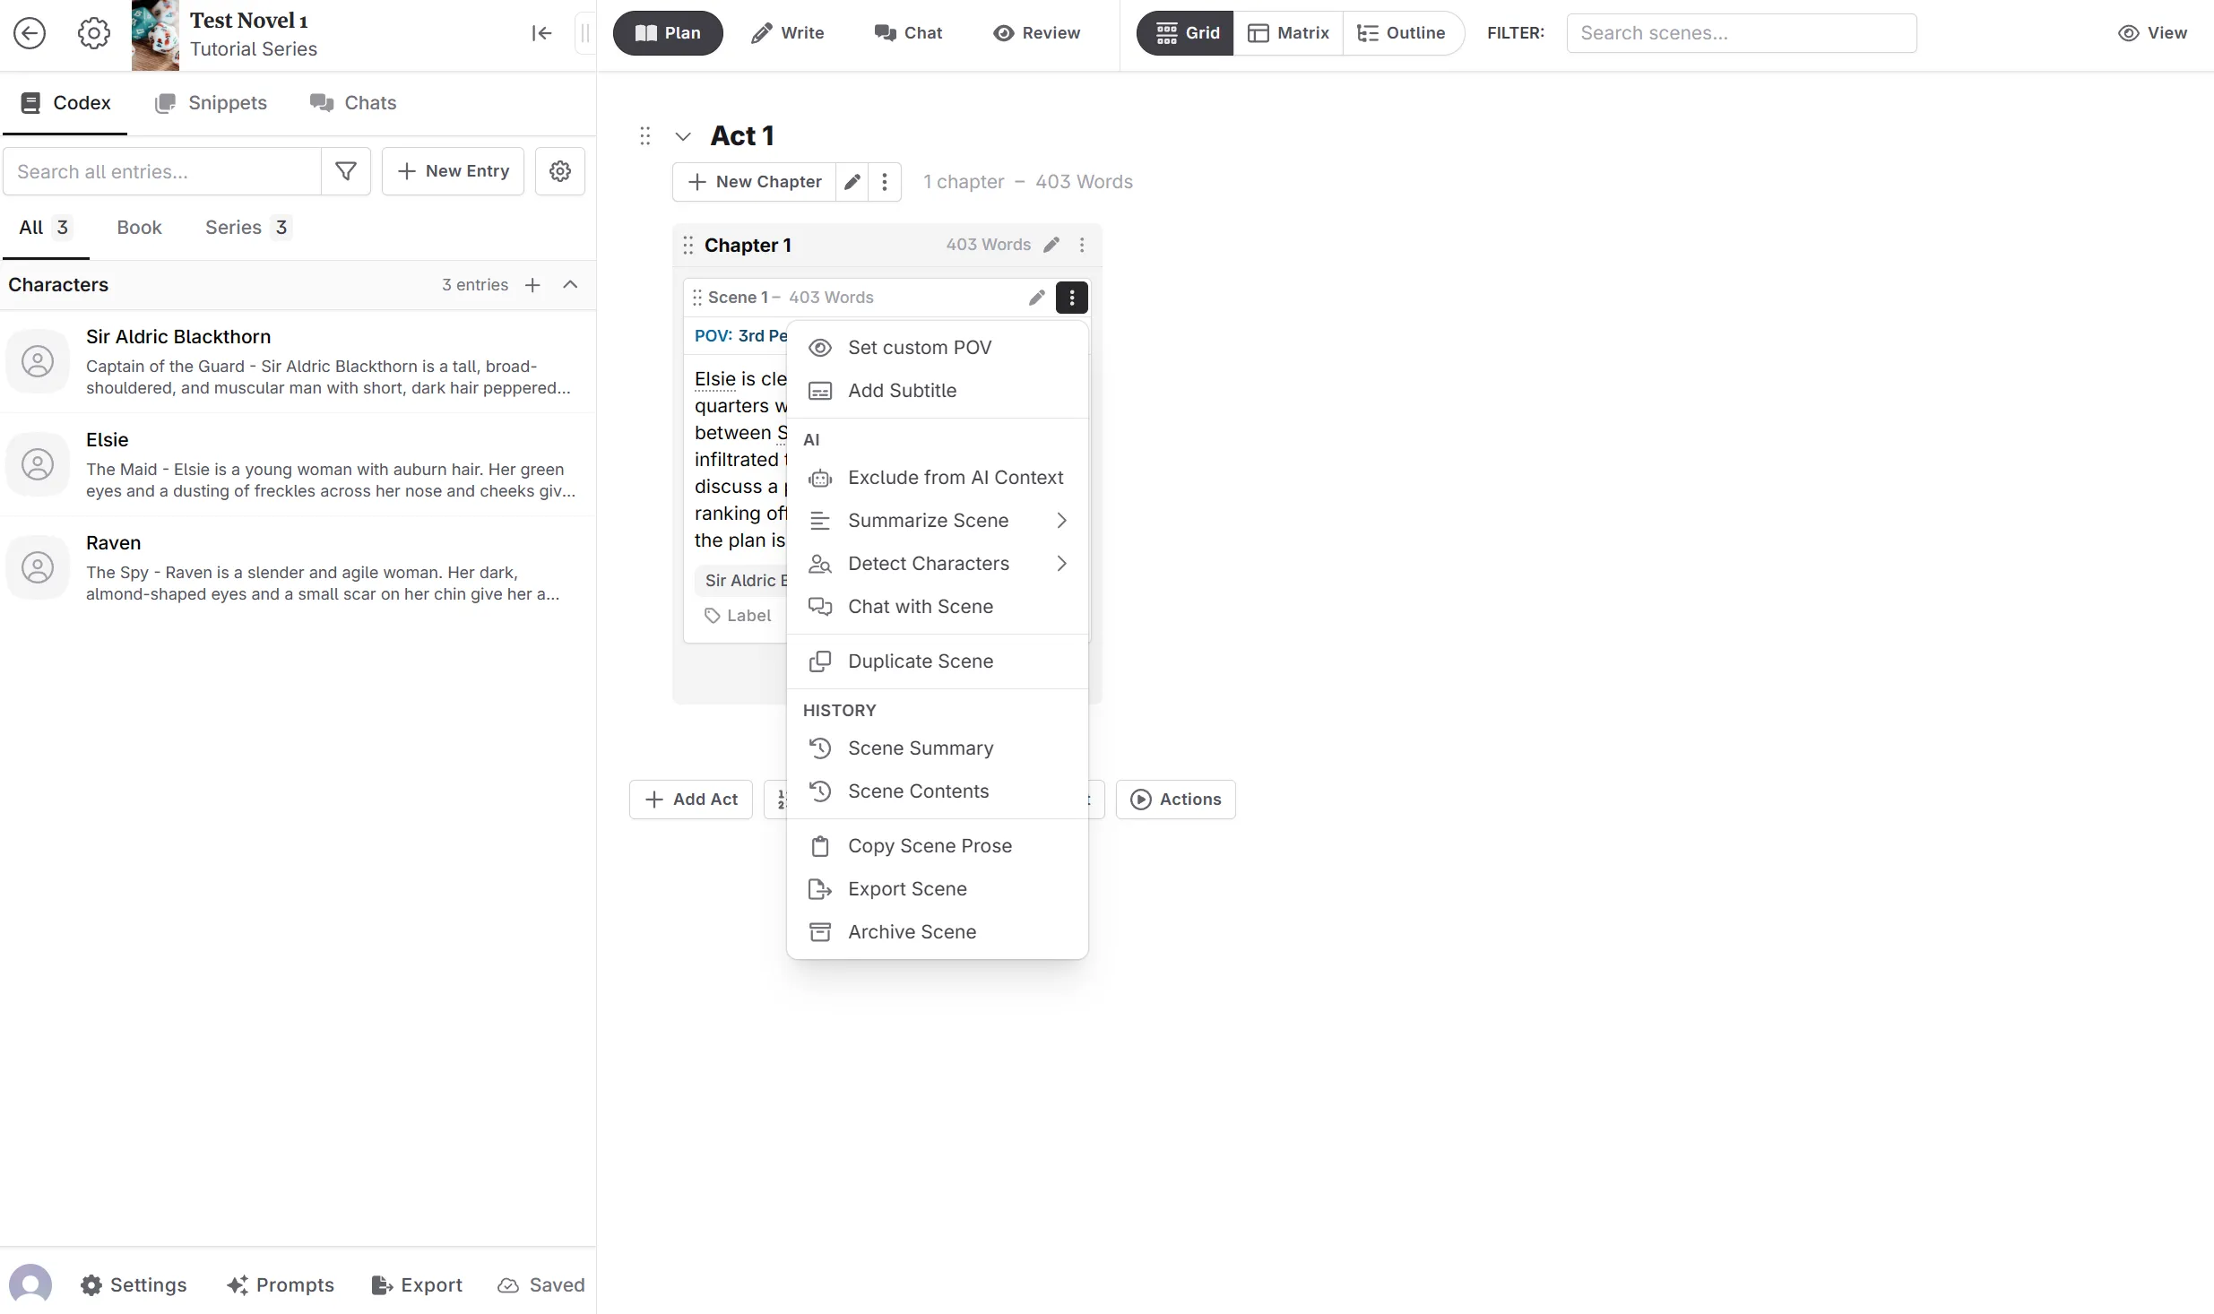Open Codex settings with the gear icon

(559, 170)
